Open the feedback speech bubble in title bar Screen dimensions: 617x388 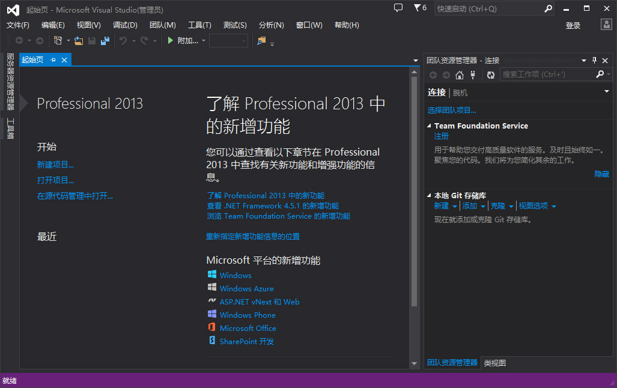coord(398,8)
